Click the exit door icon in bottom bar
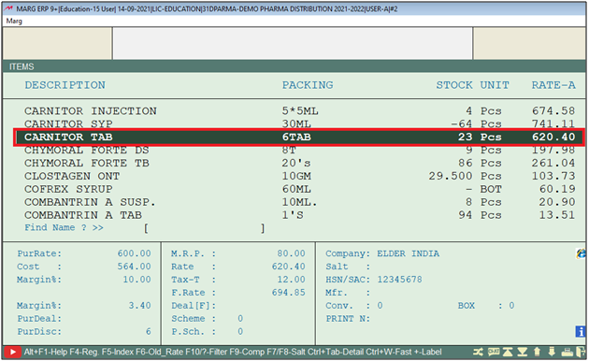 point(581,352)
